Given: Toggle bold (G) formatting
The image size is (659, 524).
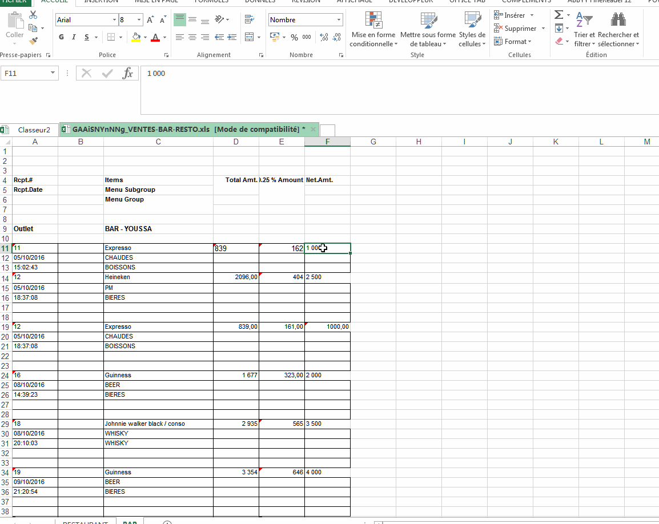Looking at the screenshot, I should (x=61, y=38).
